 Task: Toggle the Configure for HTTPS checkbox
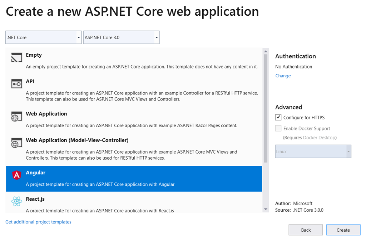point(278,117)
